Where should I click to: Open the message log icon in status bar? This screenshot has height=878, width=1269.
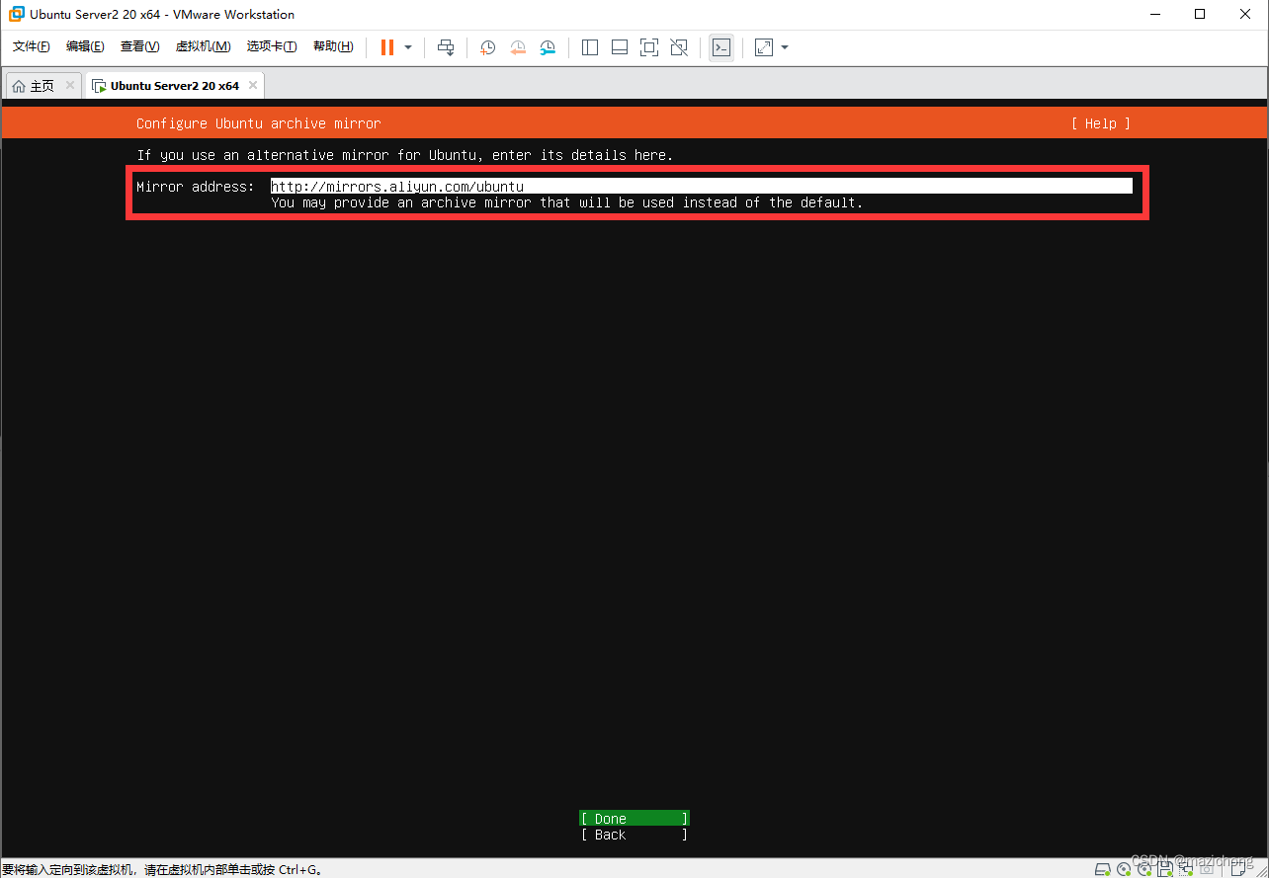pos(1239,870)
